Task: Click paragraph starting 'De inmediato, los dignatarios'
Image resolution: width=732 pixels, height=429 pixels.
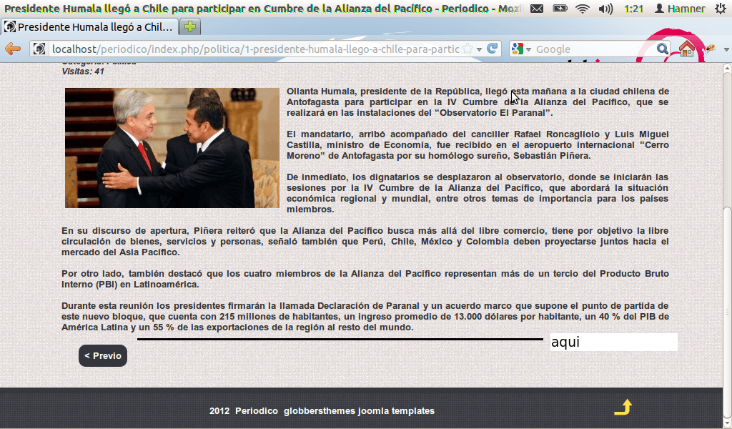Action: (478, 193)
